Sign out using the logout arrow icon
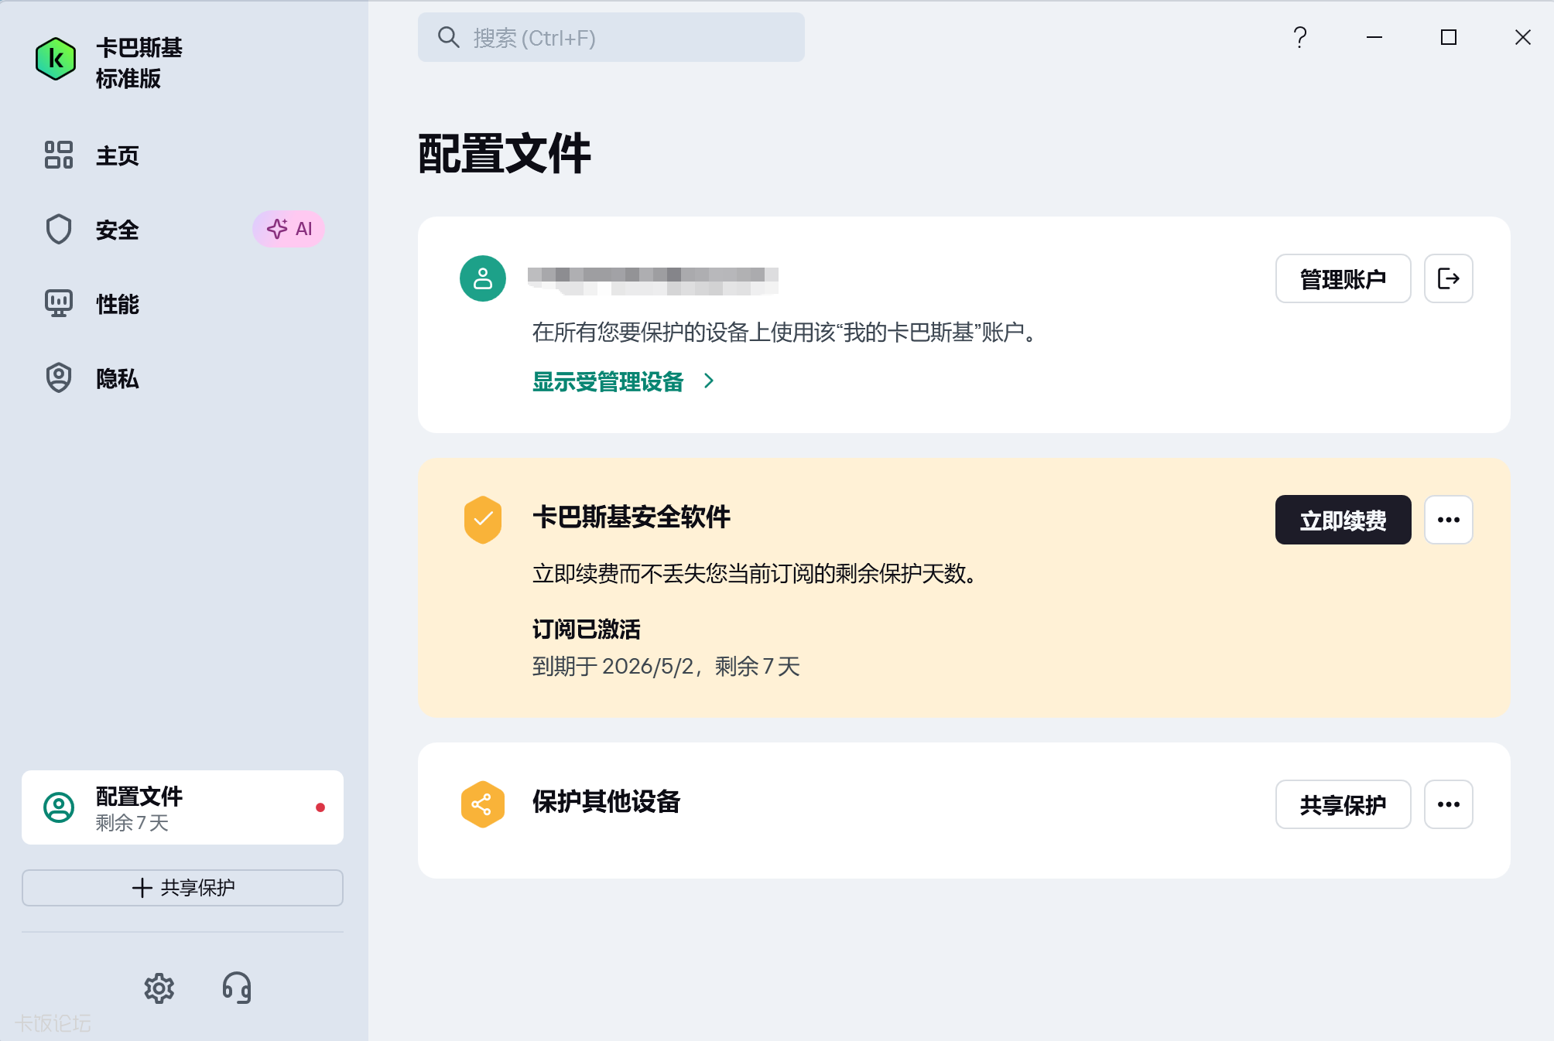The image size is (1554, 1041). pos(1449,278)
